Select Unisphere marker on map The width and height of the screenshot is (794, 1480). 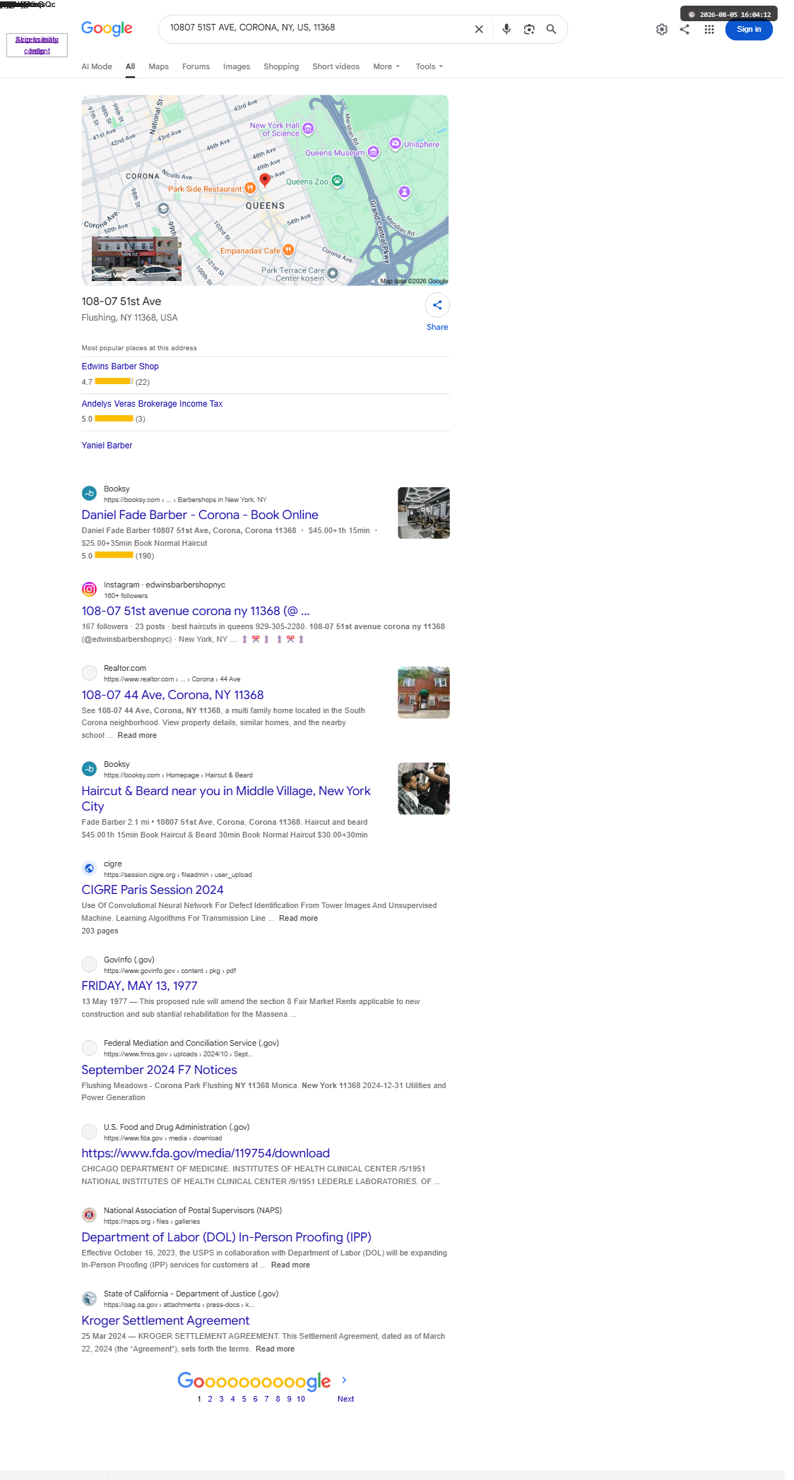pyautogui.click(x=396, y=143)
